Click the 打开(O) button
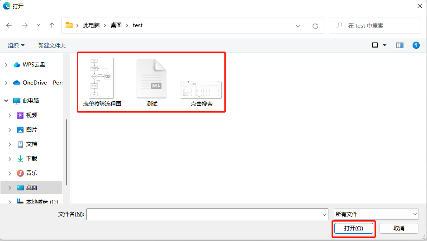The width and height of the screenshot is (427, 241). point(354,228)
